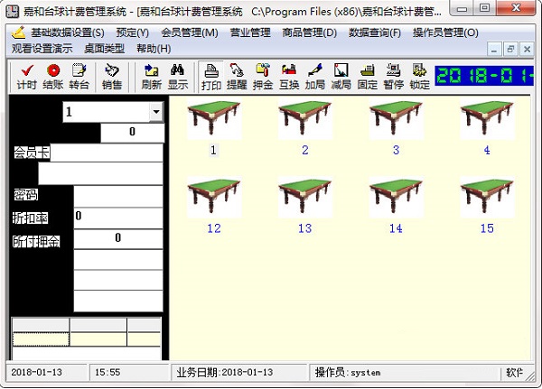Image resolution: width=542 pixels, height=389 pixels.
Task: Open the 数据查询(F) menu
Action: tap(375, 32)
